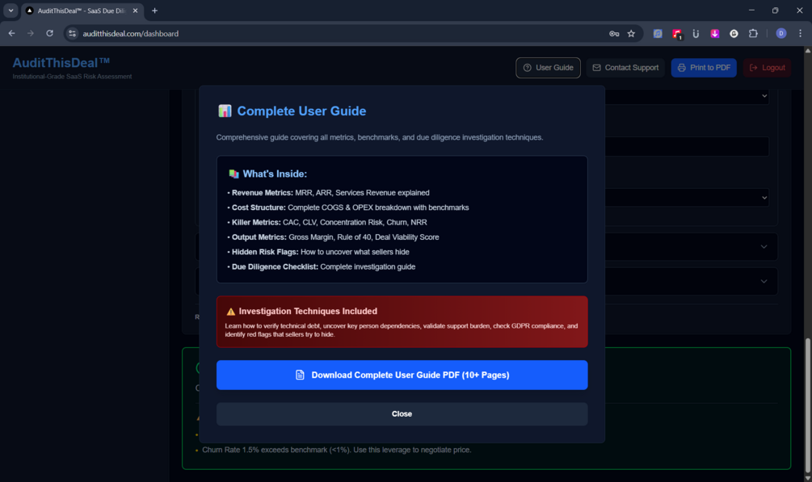Close the AuditThisDeal browser tab
812x482 pixels.
pyautogui.click(x=135, y=10)
